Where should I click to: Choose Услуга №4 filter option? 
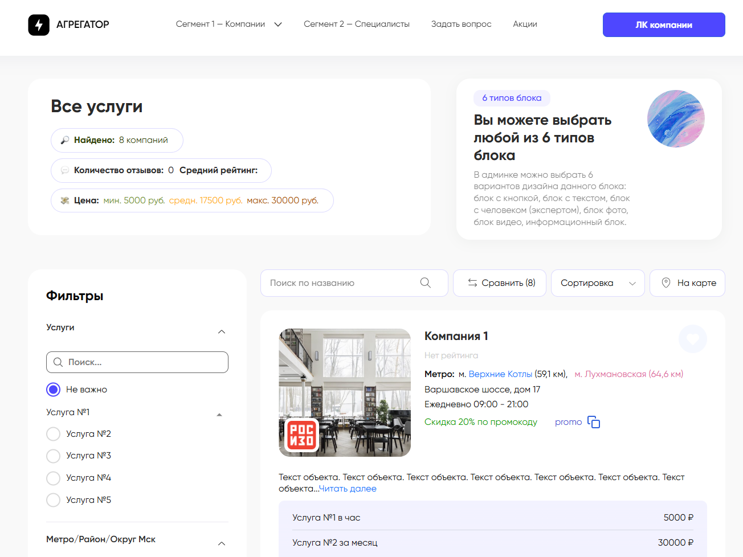[54, 478]
